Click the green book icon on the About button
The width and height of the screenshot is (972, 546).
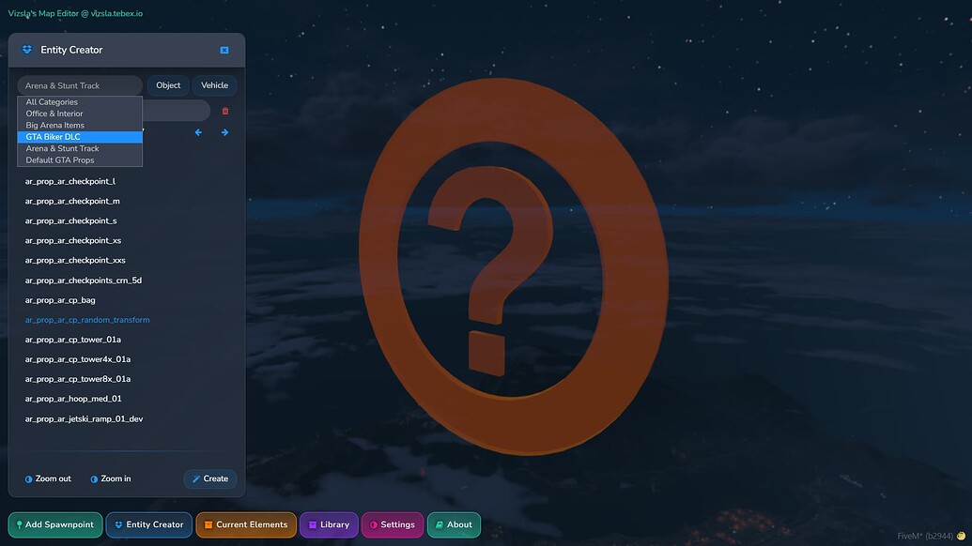coord(437,524)
